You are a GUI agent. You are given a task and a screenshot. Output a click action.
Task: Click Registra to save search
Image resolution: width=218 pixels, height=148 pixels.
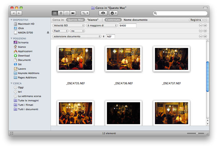pyautogui.click(x=196, y=20)
